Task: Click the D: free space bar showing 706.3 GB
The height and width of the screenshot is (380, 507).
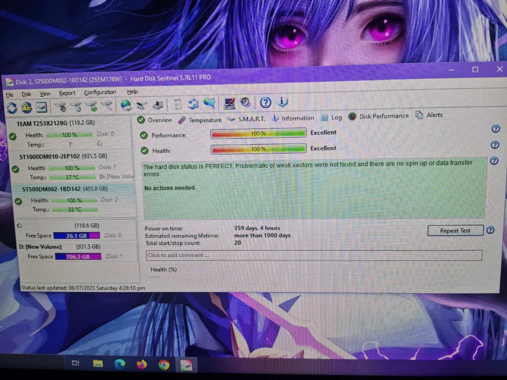Action: click(x=78, y=257)
